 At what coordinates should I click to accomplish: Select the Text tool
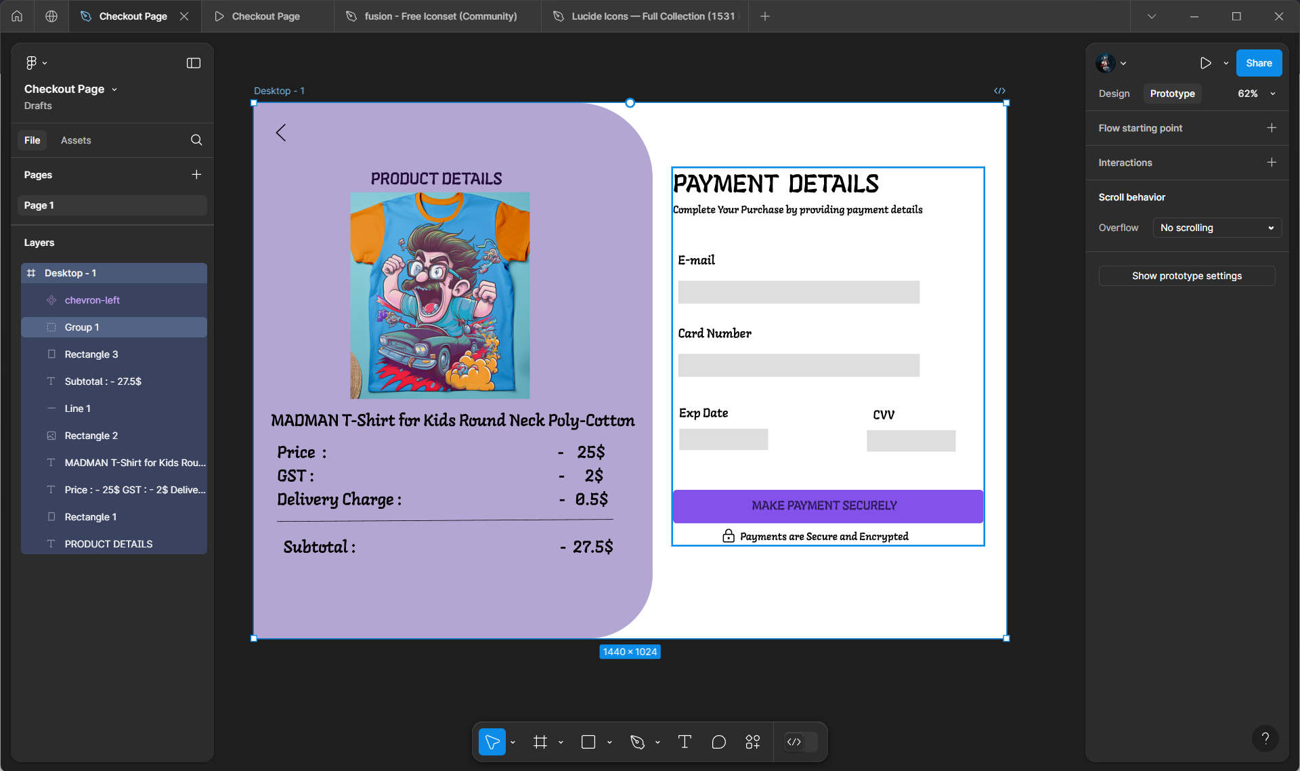684,742
